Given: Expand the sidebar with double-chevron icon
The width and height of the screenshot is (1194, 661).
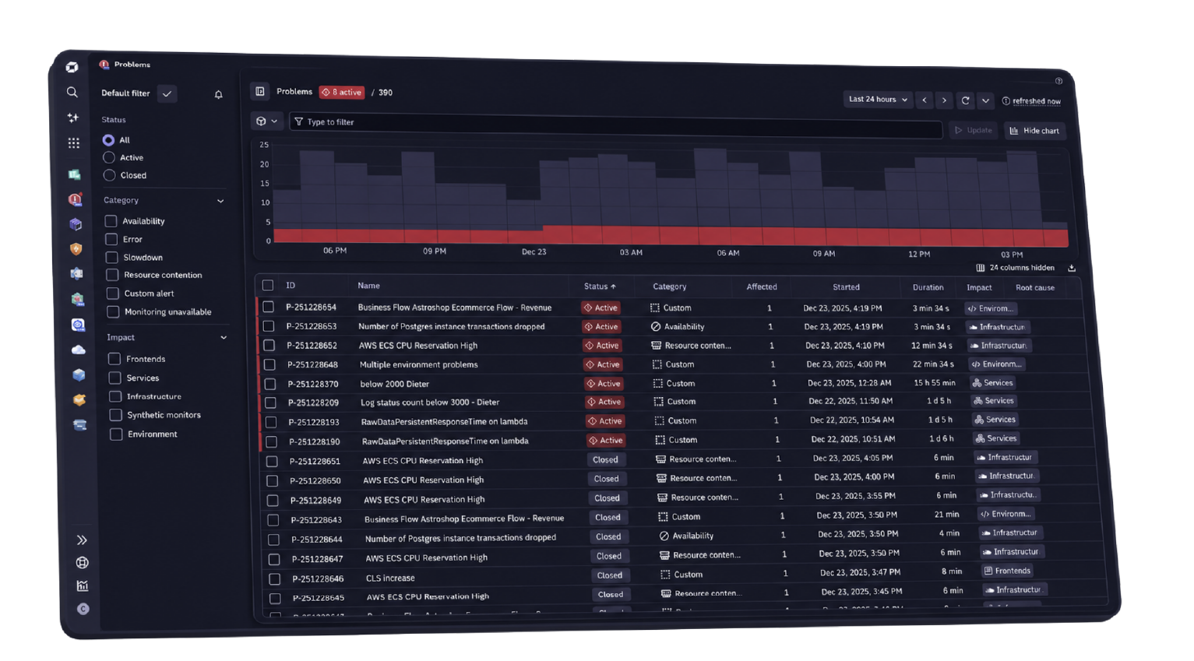Looking at the screenshot, I should [x=82, y=540].
